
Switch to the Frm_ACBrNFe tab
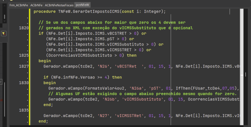point(18,5)
